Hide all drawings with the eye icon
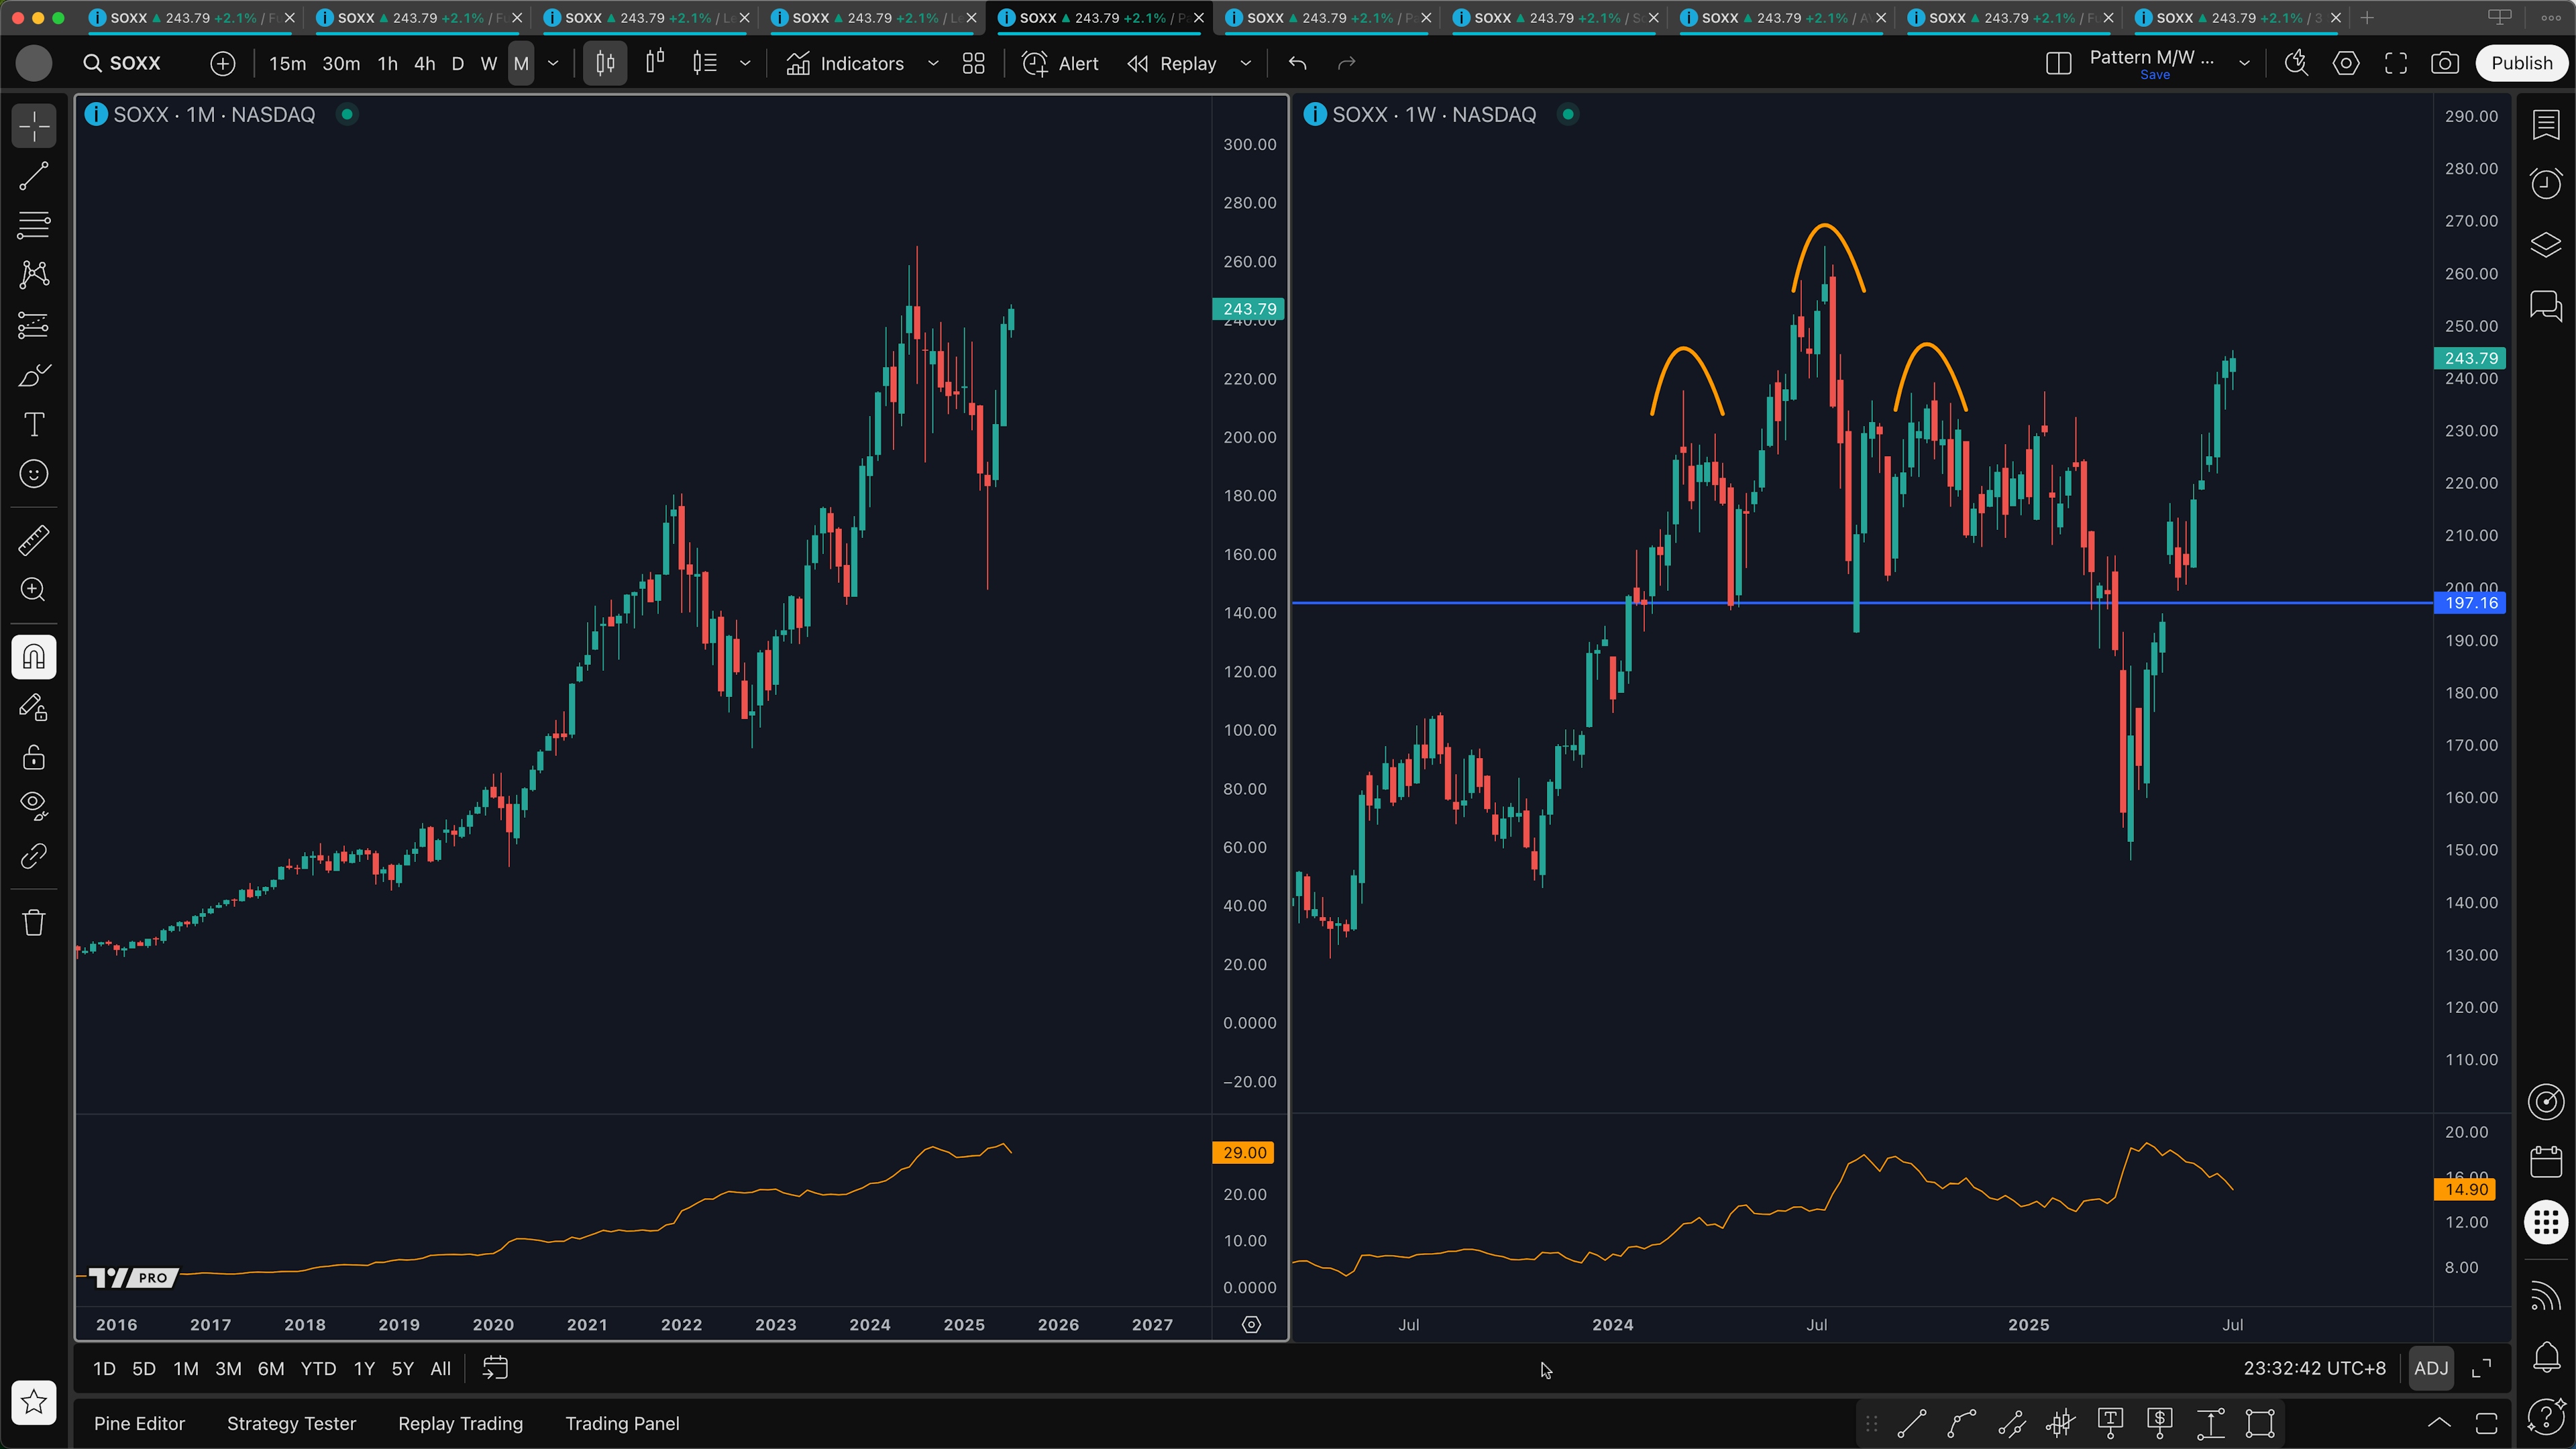The height and width of the screenshot is (1449, 2576). pyautogui.click(x=34, y=806)
